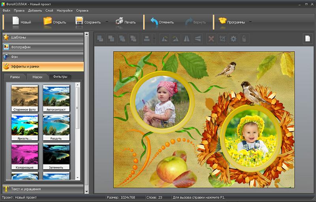Click the Печать printer icon
Image resolution: width=316 pixels, height=202 pixels.
125,22
